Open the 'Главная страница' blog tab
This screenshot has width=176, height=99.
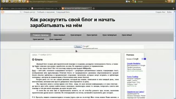click(40, 35)
